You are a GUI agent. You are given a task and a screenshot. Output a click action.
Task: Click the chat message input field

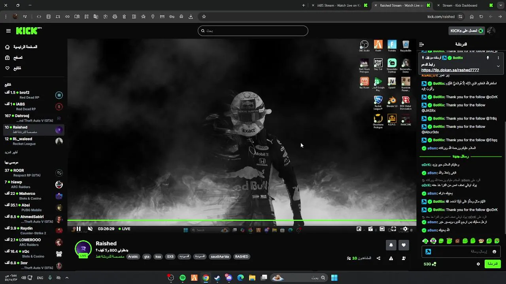point(461,252)
